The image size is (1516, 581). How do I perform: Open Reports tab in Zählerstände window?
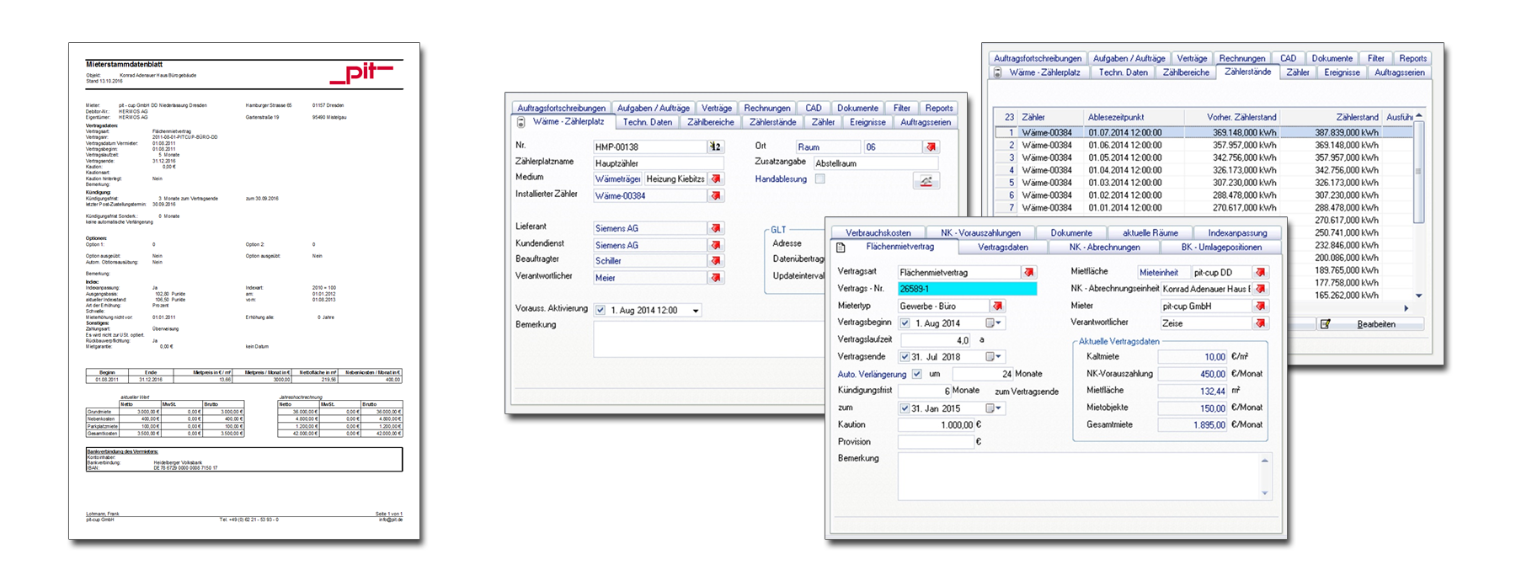pos(1412,58)
